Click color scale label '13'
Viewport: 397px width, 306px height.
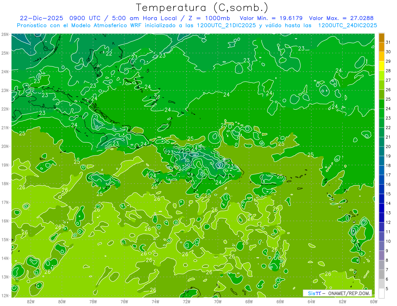coord(388,213)
